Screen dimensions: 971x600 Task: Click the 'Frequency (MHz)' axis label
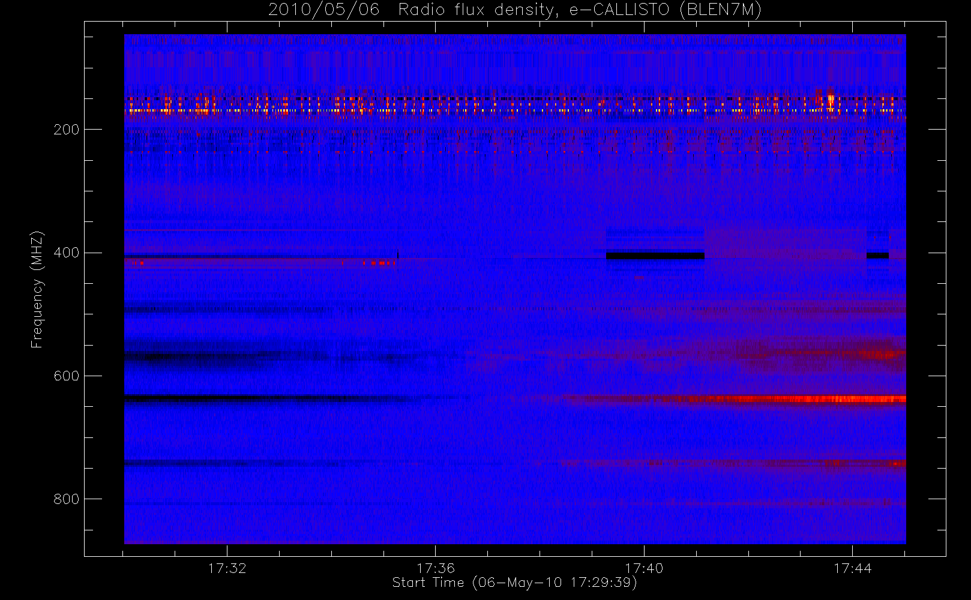[x=37, y=289]
